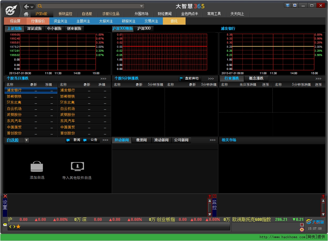Switch to the 主题关注 tab
328x241 pixels.
[x=83, y=21]
